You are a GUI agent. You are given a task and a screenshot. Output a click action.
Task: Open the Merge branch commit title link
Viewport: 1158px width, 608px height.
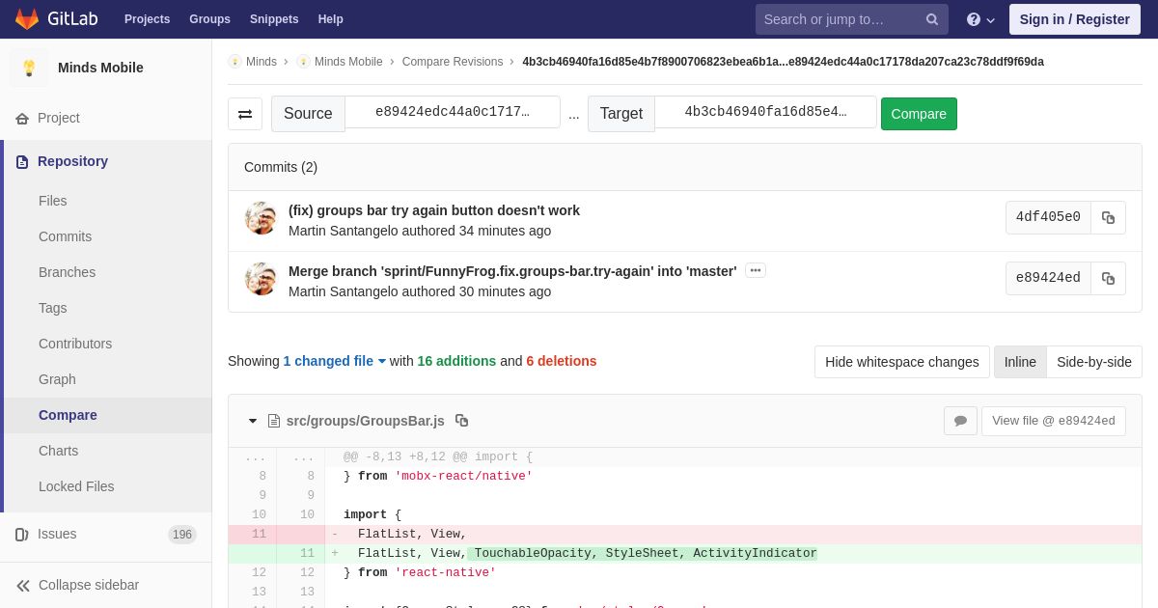click(512, 271)
